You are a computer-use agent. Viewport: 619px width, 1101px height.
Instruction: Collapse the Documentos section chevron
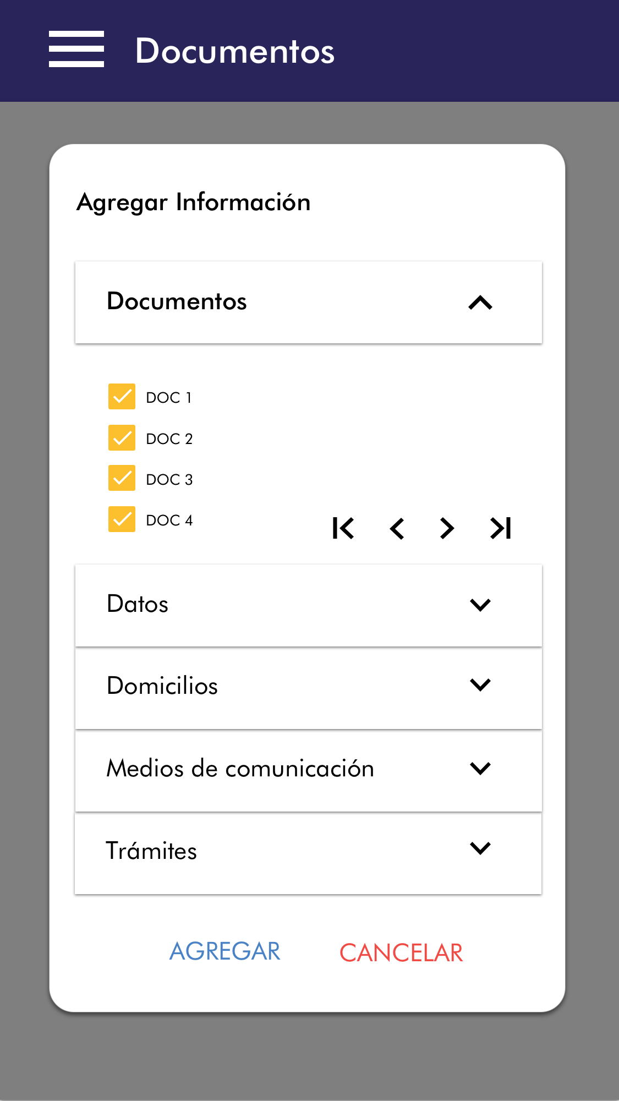point(480,303)
